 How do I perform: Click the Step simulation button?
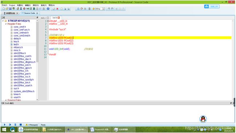click(x=10, y=125)
